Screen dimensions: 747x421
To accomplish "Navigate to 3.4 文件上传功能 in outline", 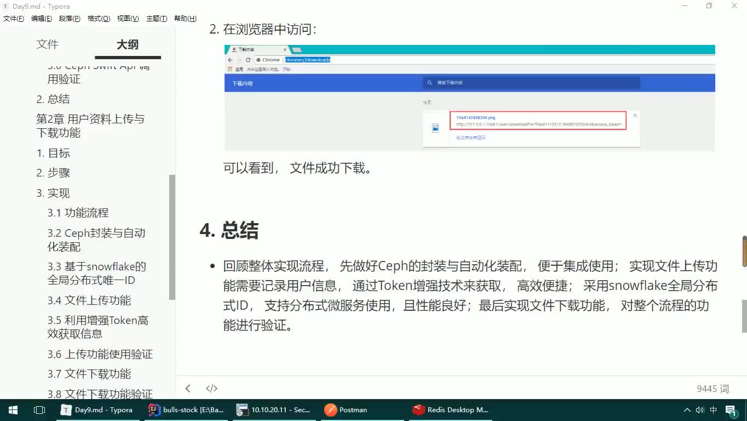I will (x=89, y=300).
